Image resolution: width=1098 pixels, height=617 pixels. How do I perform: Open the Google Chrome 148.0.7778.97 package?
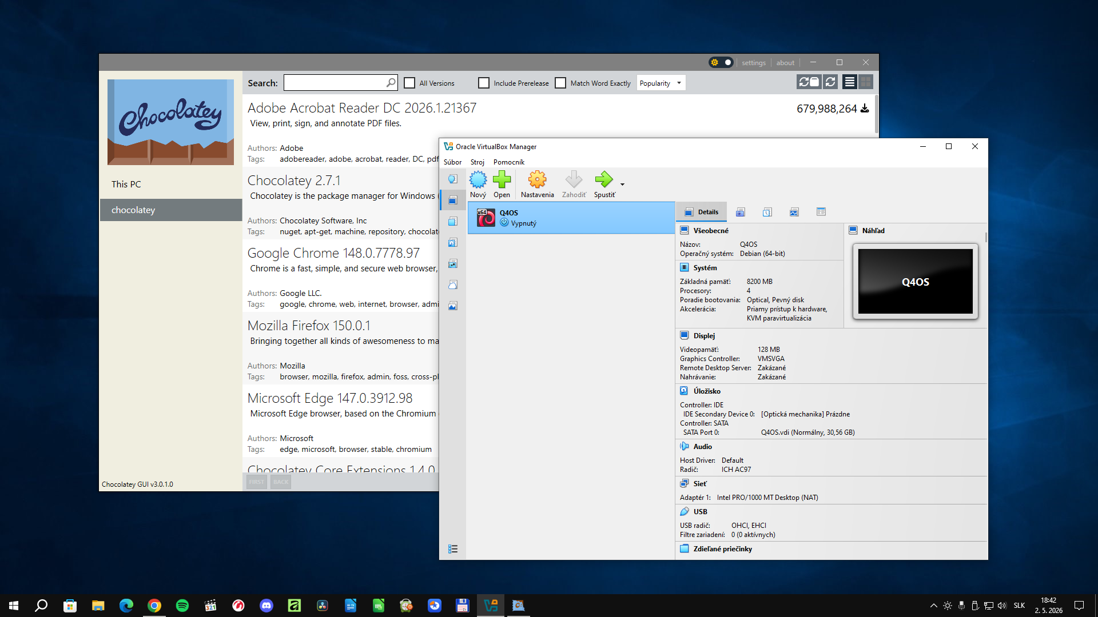(x=333, y=253)
